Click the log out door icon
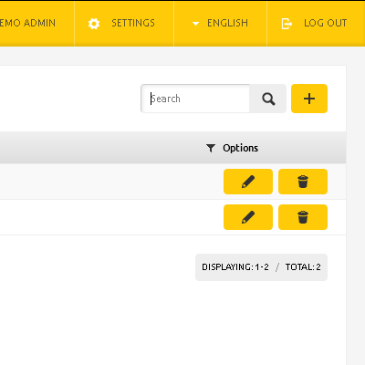This screenshot has height=365, width=365. (x=287, y=24)
